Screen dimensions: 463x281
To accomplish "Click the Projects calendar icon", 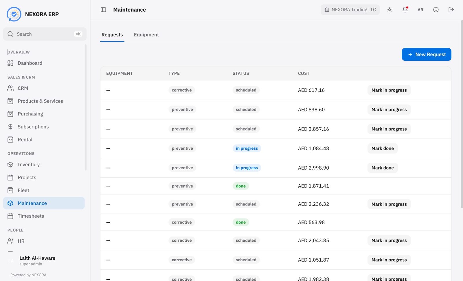I will 10,177.
